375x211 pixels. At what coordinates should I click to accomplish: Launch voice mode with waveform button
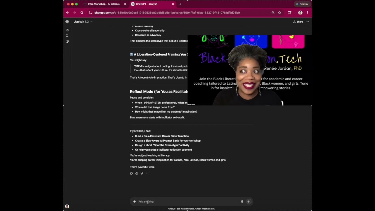click(249, 202)
